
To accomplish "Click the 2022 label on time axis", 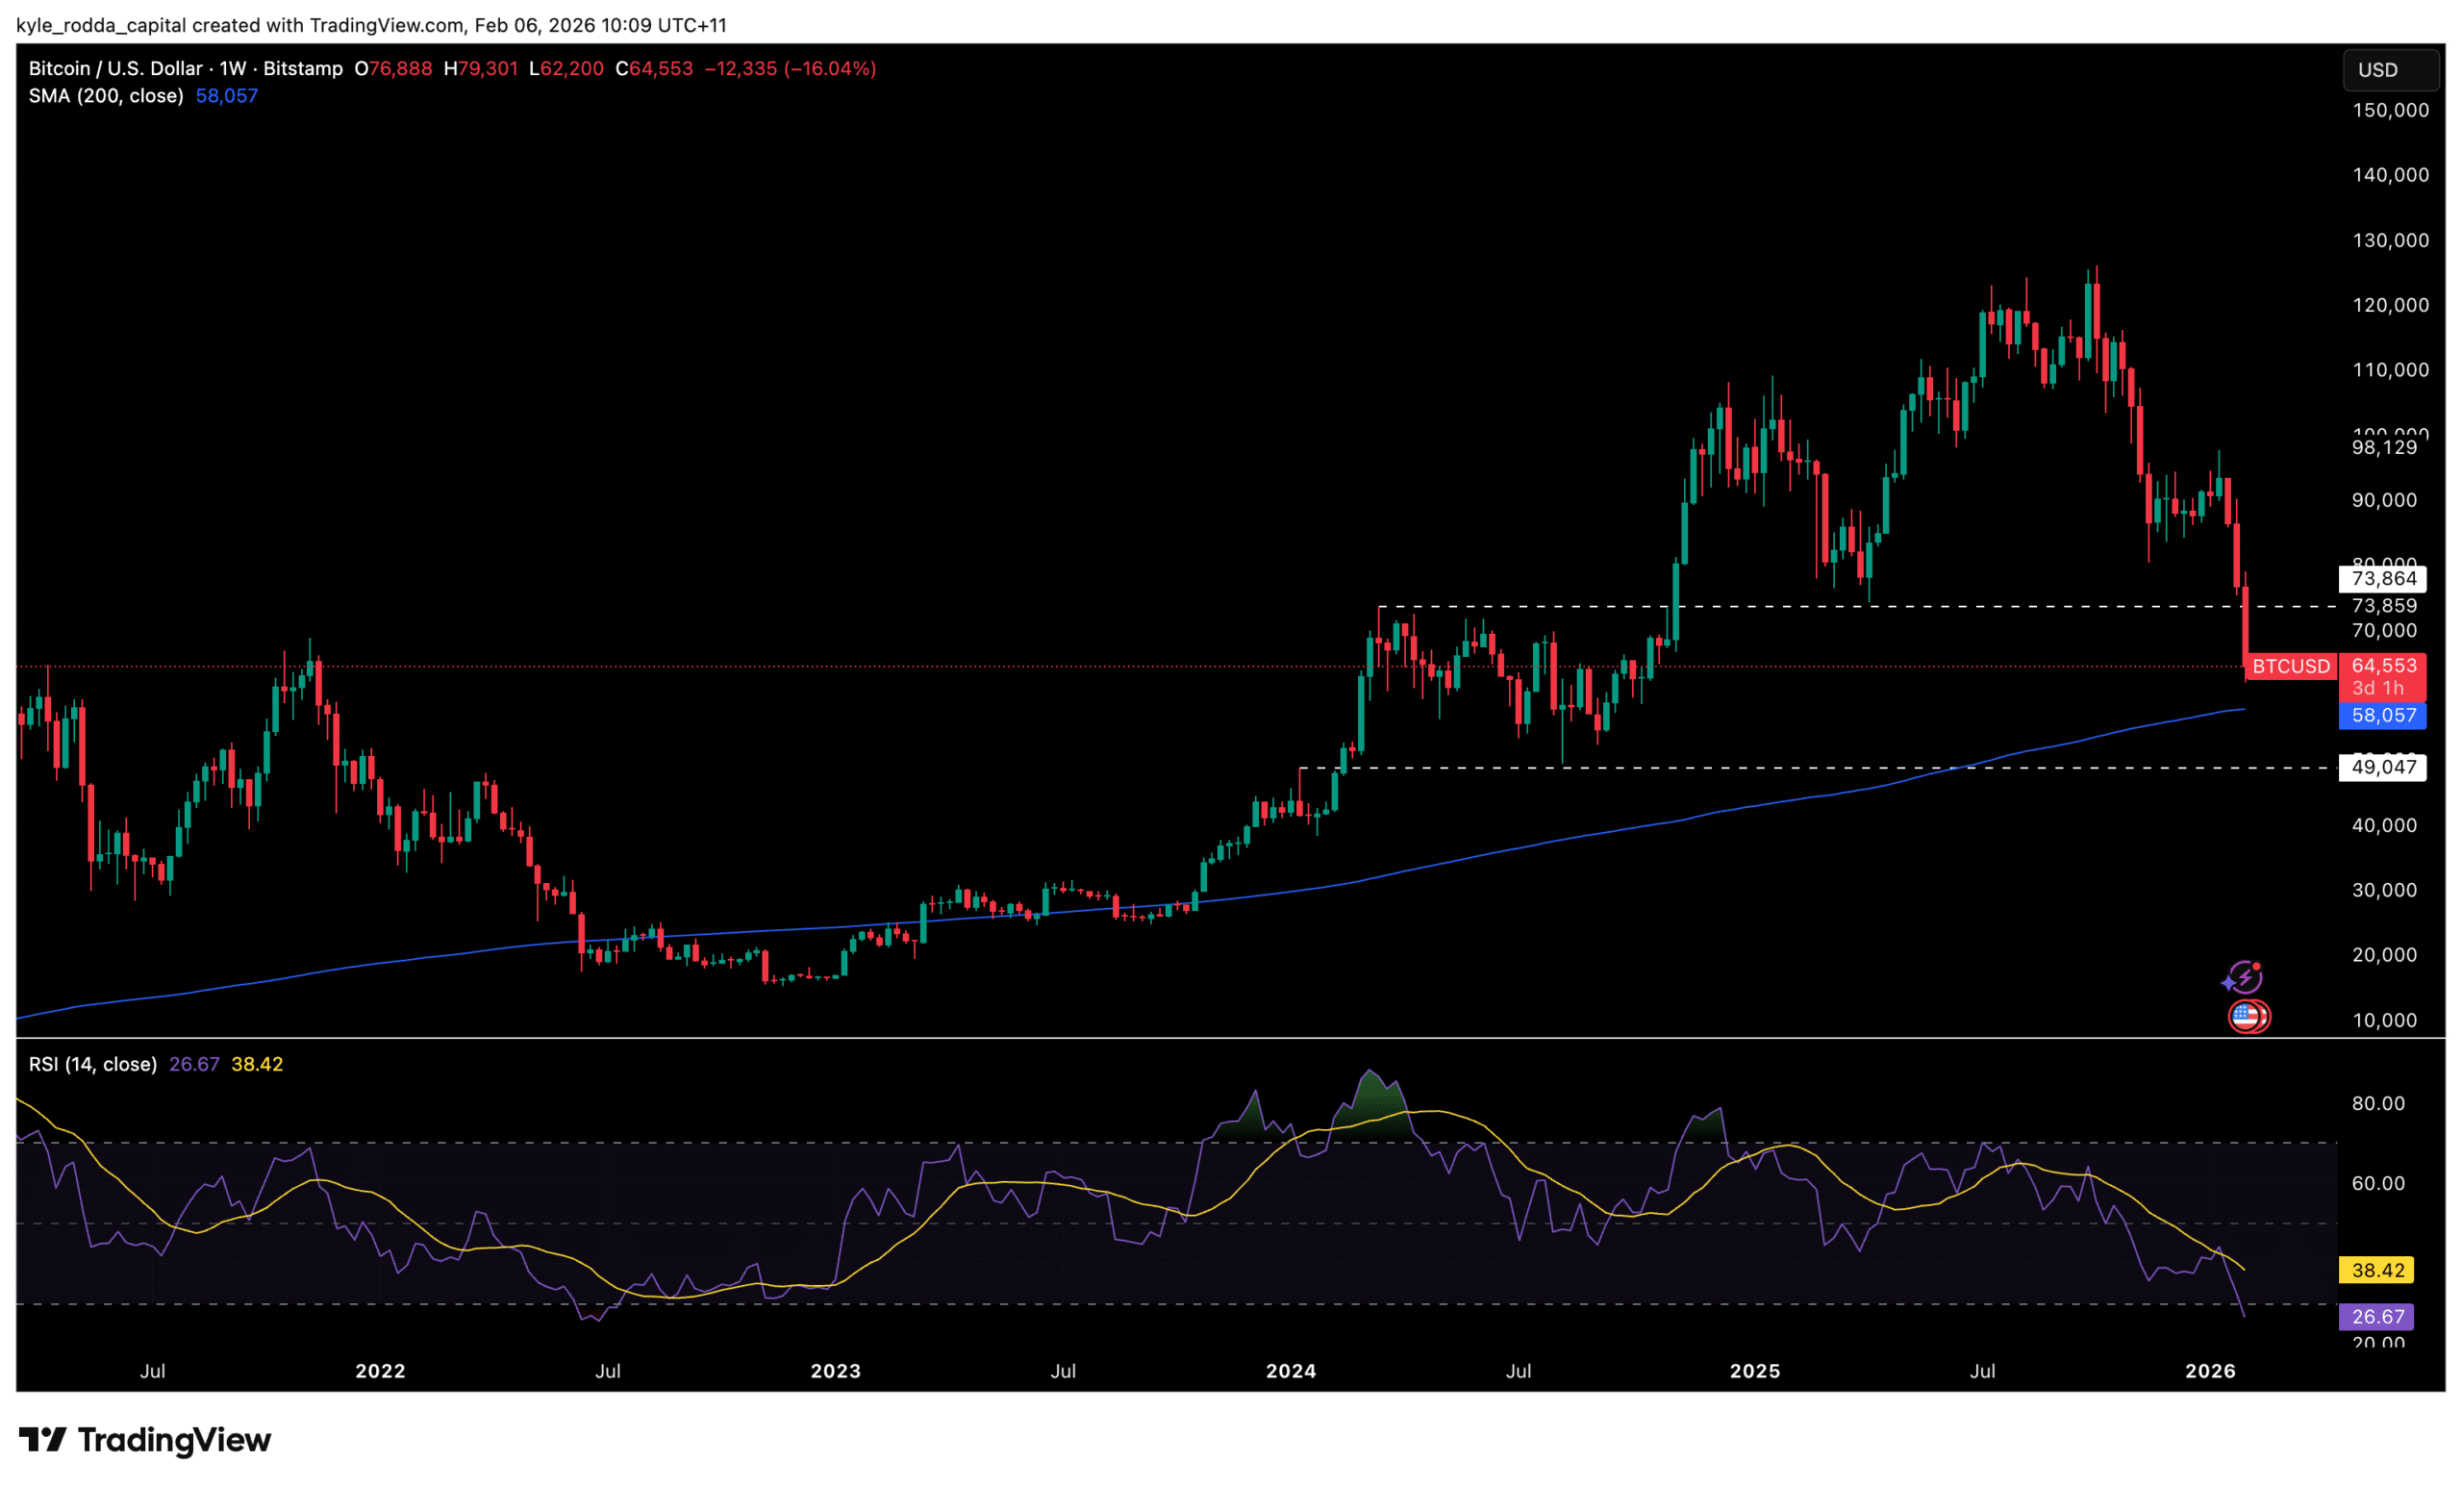I will tap(380, 1371).
